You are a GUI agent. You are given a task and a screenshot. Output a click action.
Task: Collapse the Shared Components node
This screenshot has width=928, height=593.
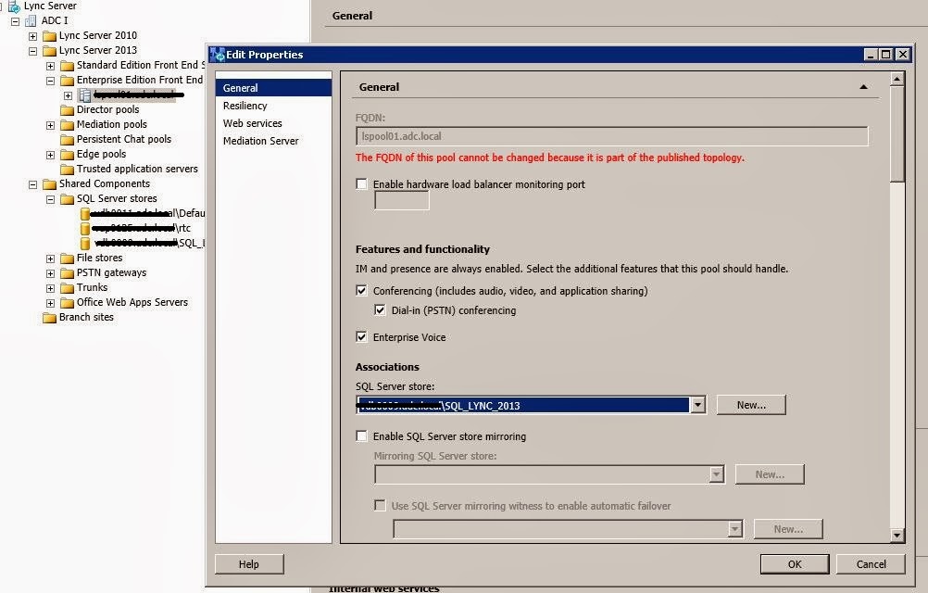pos(32,184)
